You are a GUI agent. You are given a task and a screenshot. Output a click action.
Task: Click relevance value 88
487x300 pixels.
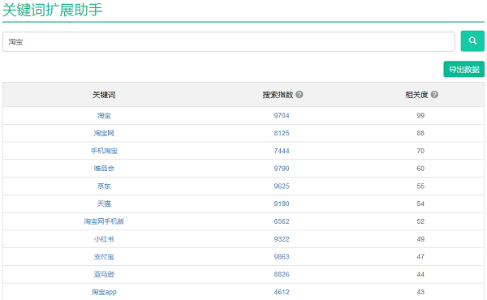[420, 134]
